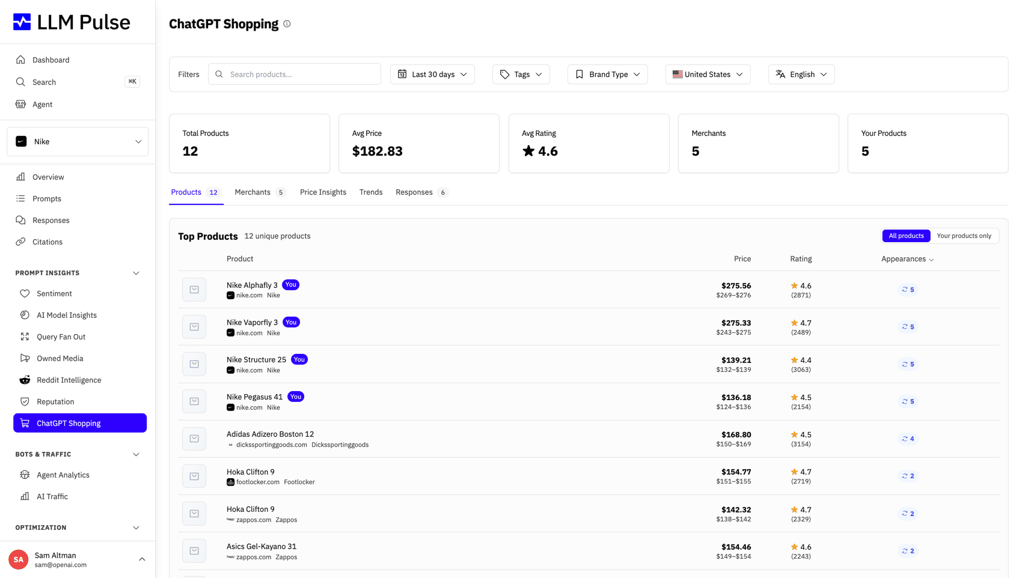Click the Nike Pegasus 41 product name

[254, 397]
